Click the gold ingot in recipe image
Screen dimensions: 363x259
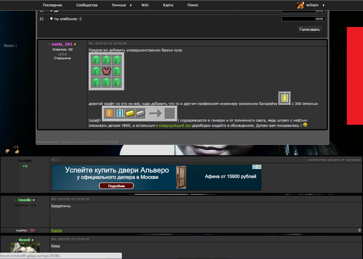pos(130,114)
